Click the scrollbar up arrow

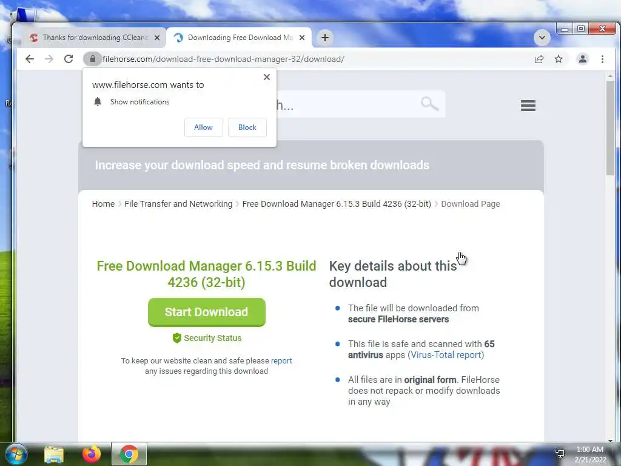tap(610, 75)
